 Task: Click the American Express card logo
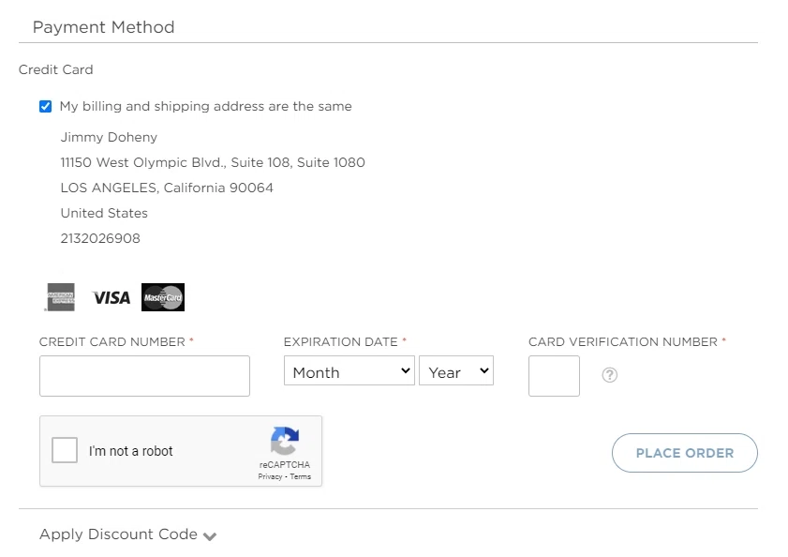(61, 297)
